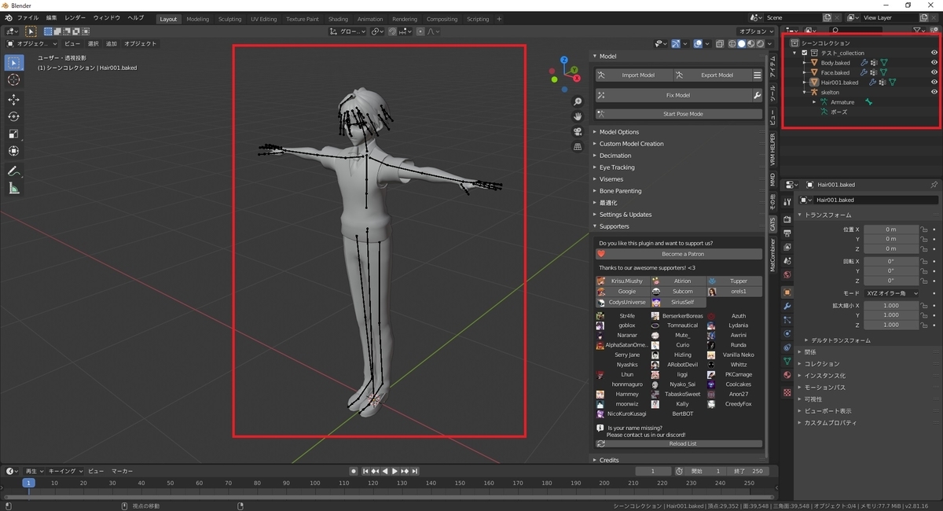The height and width of the screenshot is (511, 943).
Task: Uncheck the テスト_collection checkbox
Action: [x=805, y=53]
